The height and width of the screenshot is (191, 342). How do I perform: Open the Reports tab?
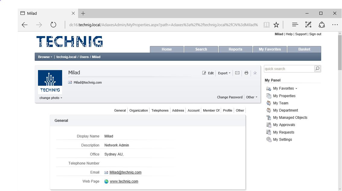[235, 49]
